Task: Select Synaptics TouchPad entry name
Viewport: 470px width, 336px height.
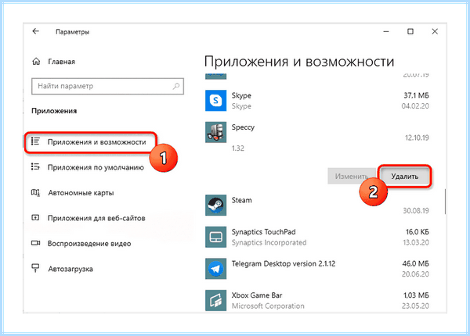Action: point(263,232)
